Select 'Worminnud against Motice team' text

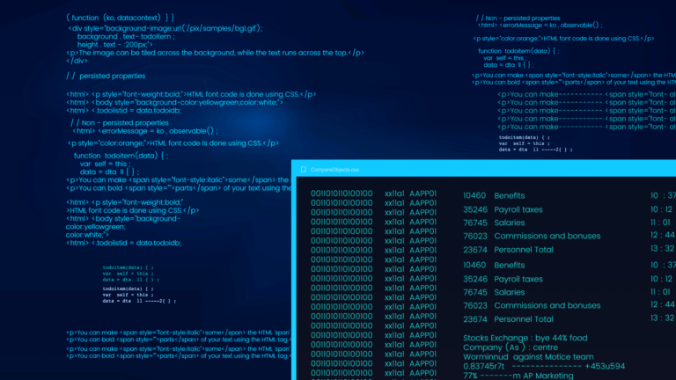point(528,357)
